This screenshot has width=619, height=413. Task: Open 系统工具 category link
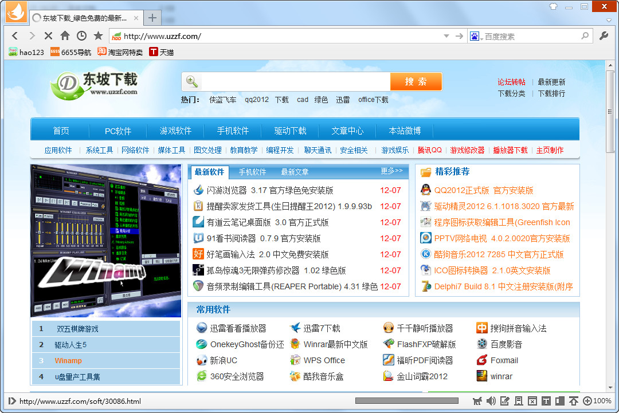[x=99, y=150]
